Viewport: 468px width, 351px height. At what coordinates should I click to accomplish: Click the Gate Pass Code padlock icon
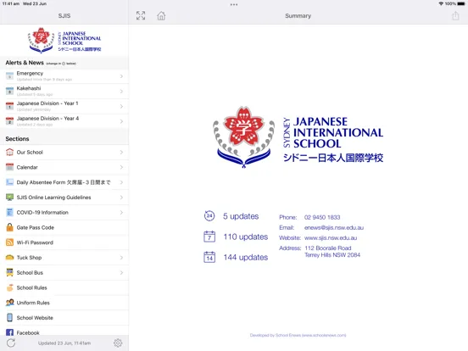9,227
